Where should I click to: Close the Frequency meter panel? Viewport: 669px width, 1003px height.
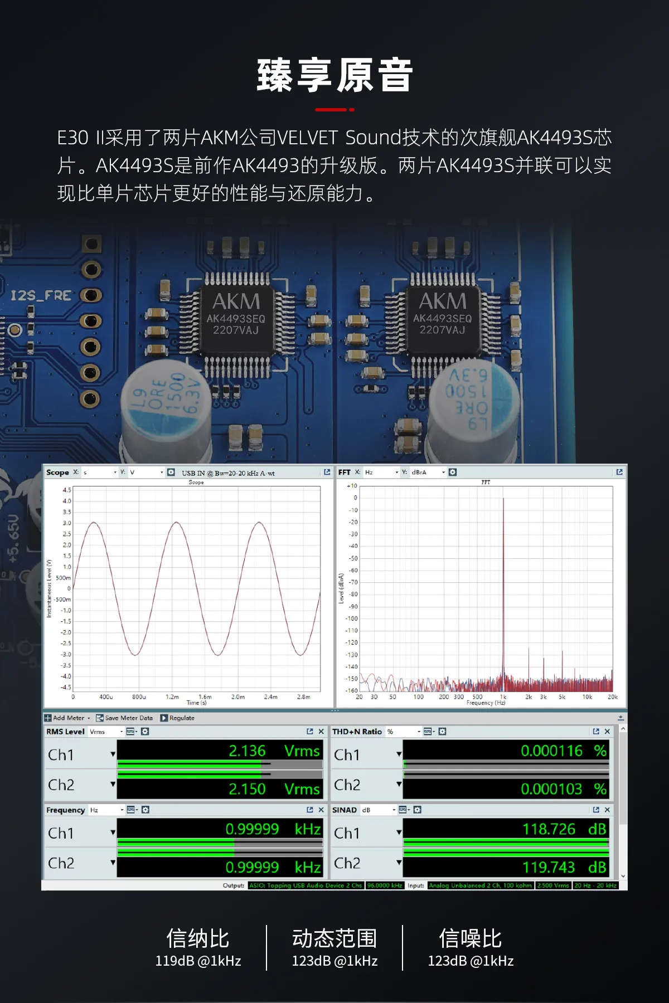(321, 810)
